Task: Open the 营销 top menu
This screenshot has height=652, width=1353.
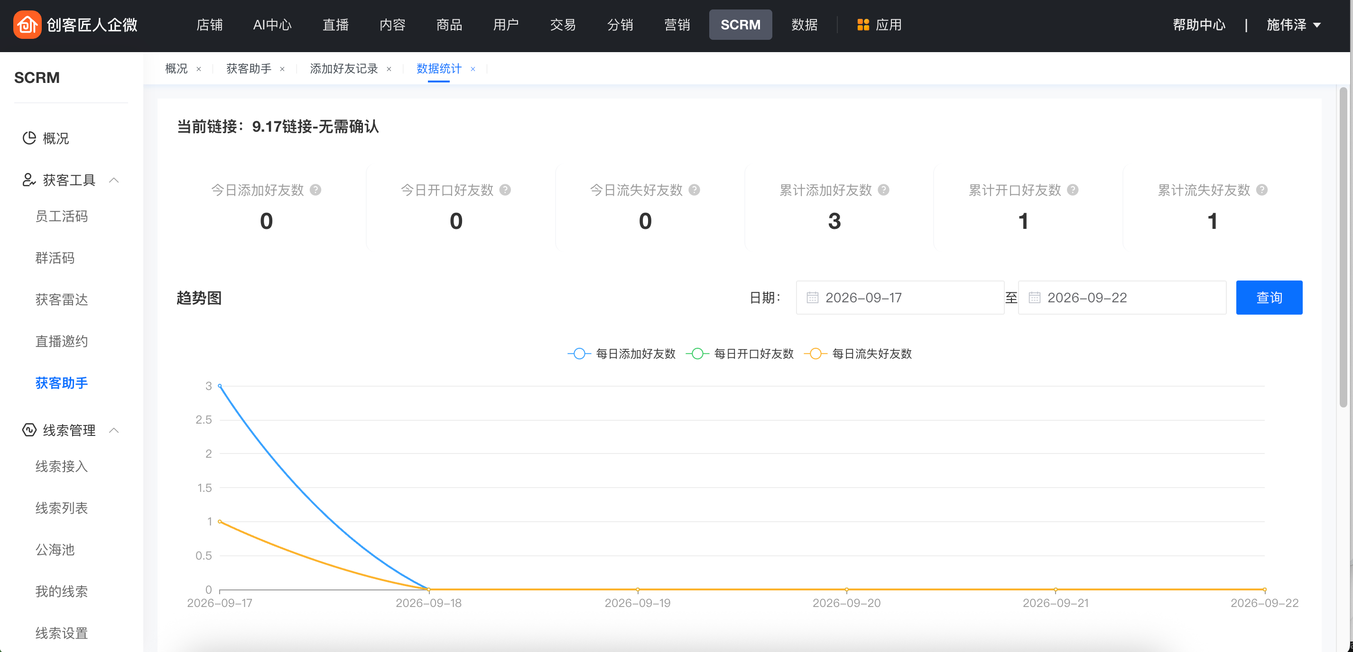Action: 676,25
